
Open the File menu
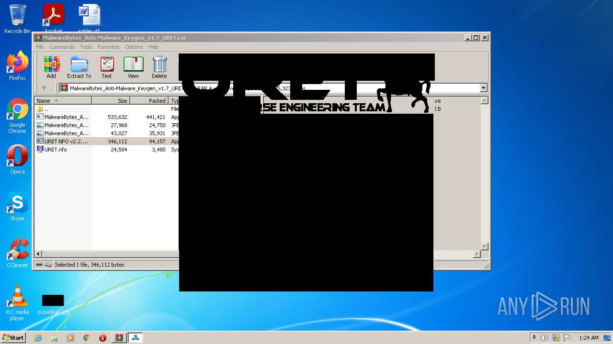(x=40, y=47)
